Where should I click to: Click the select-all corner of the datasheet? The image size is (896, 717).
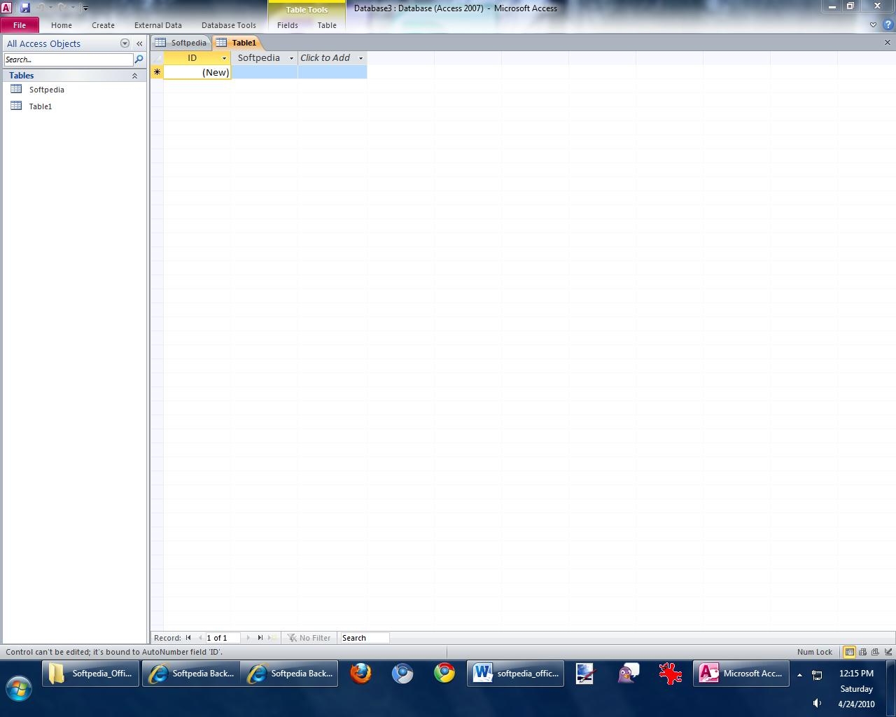click(157, 58)
